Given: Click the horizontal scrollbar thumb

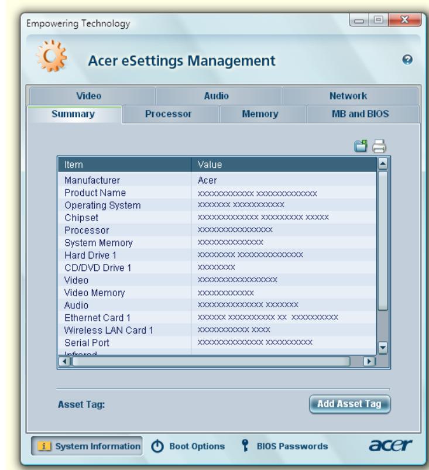Looking at the screenshot, I should 211,362.
